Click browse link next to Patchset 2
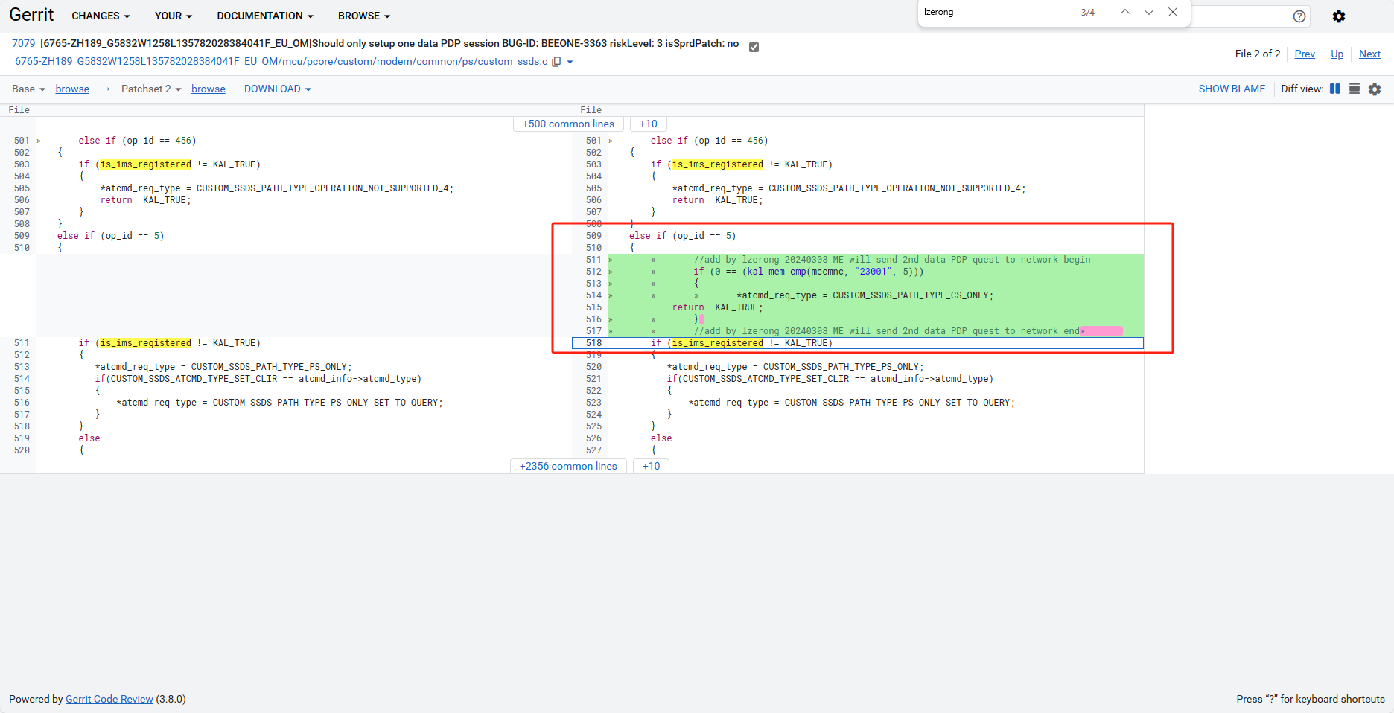The image size is (1394, 713). tap(209, 89)
